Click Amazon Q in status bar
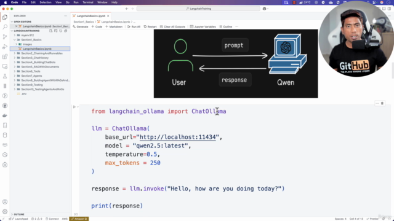The height and width of the screenshot is (221, 394). coord(79,219)
